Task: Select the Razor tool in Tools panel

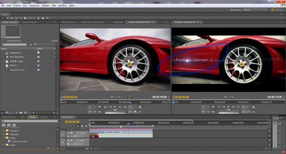Action: point(25,18)
